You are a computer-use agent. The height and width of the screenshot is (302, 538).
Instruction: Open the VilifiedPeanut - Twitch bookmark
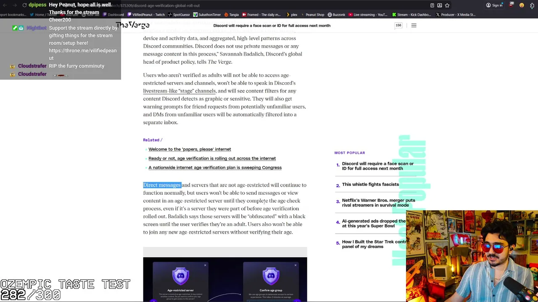[x=145, y=15]
